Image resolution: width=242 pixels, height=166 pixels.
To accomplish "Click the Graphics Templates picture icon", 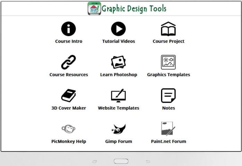I will pos(168,62).
